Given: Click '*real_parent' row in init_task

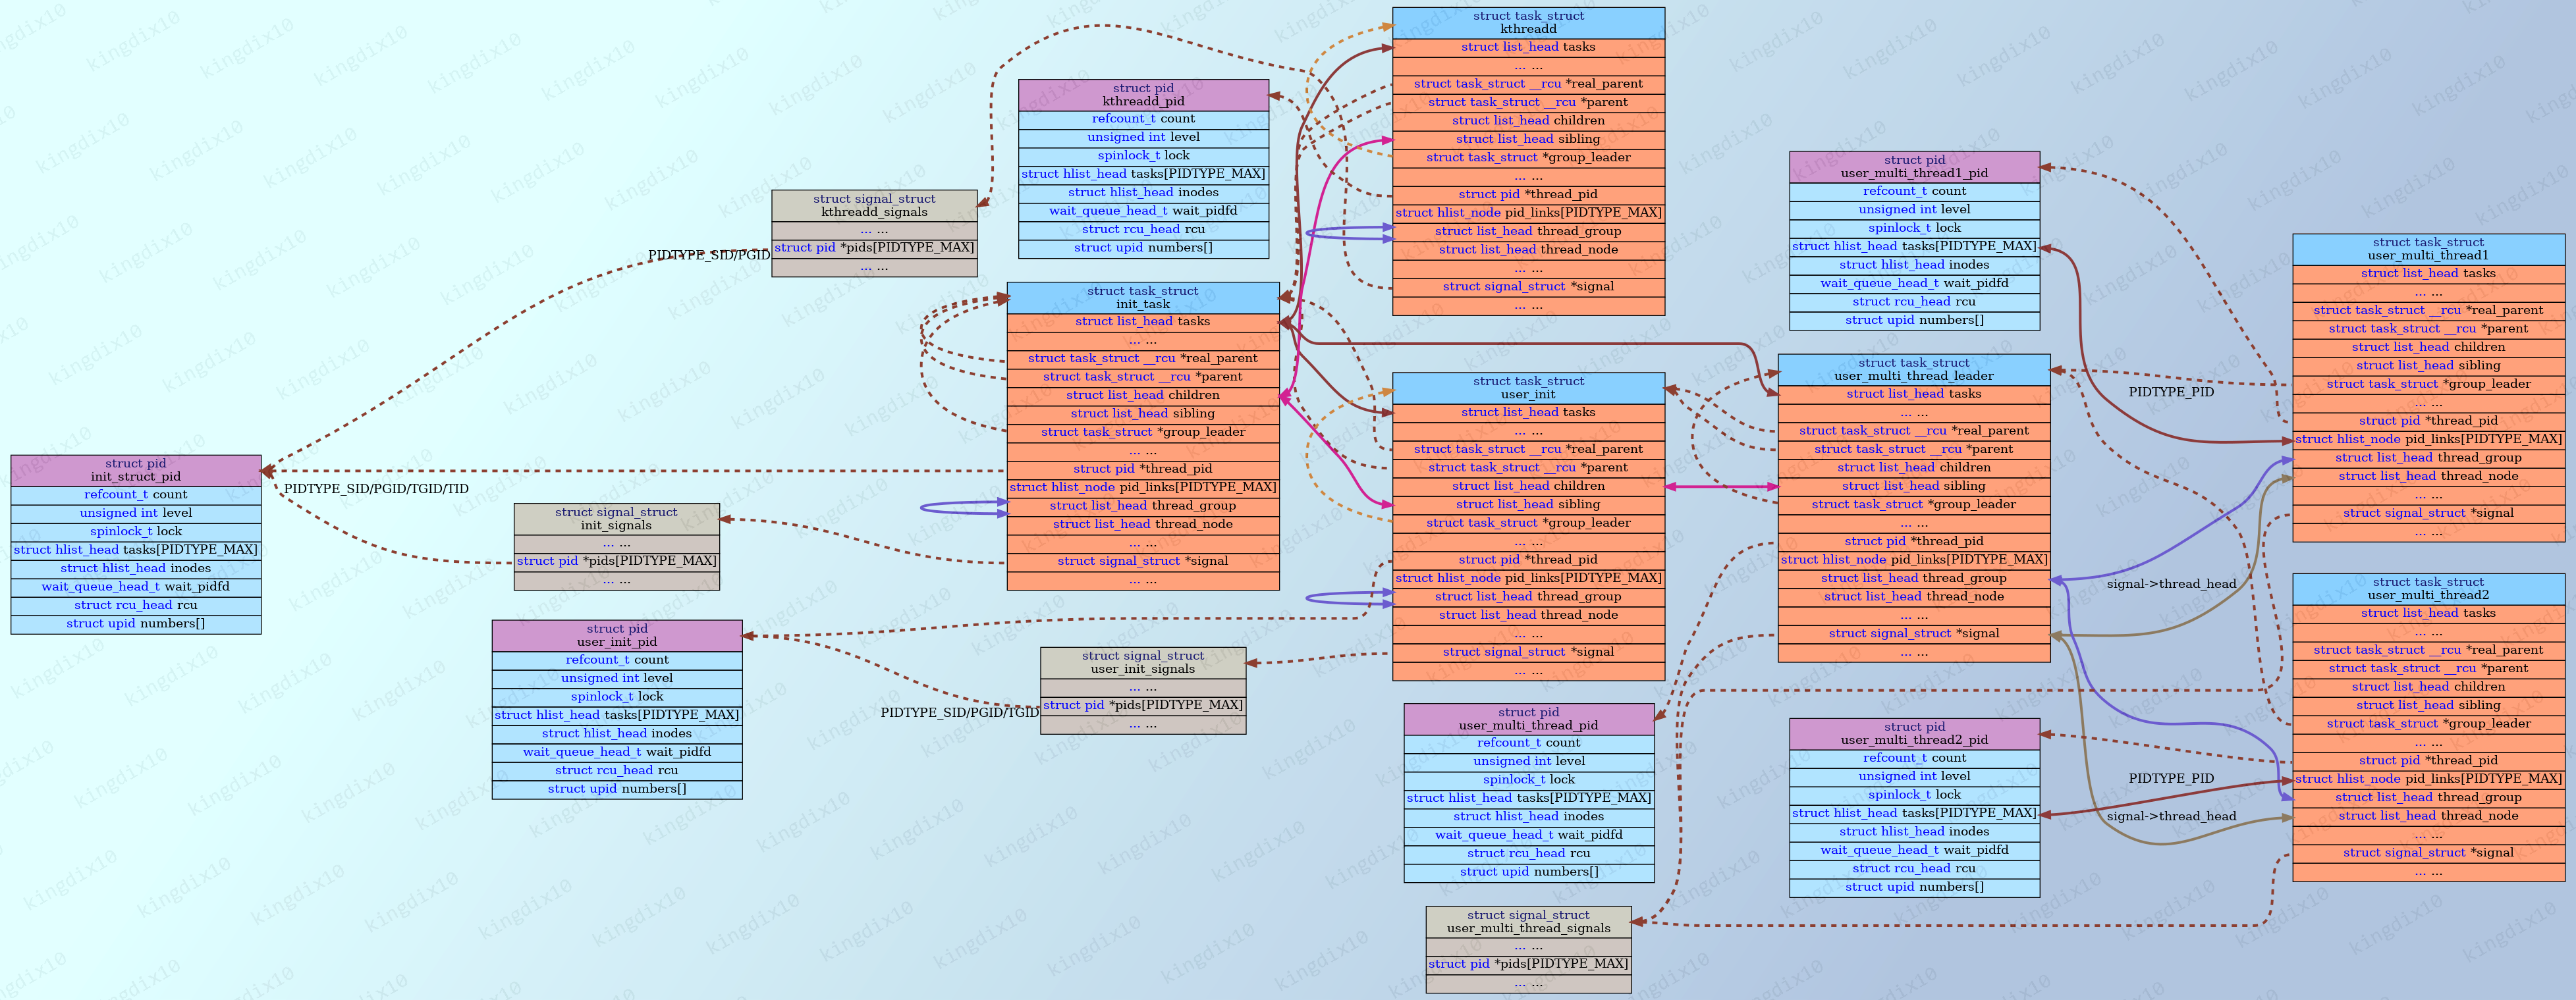Looking at the screenshot, I should tap(1143, 359).
